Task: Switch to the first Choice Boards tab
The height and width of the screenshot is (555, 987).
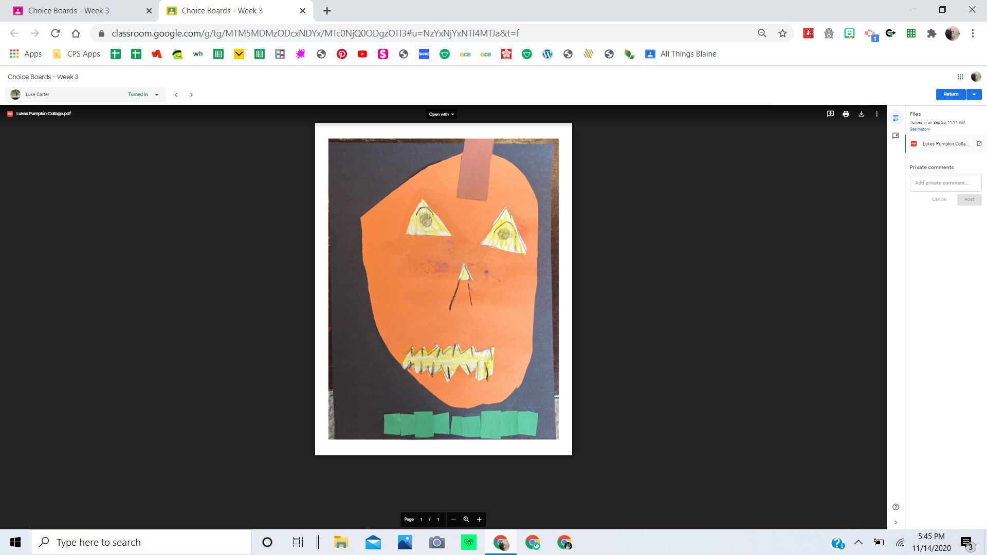Action: click(68, 10)
